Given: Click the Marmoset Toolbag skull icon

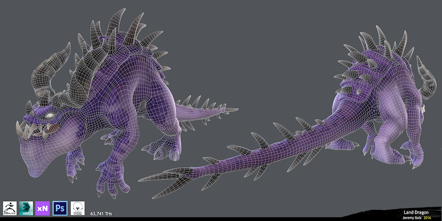Looking at the screenshot, I should 77,209.
